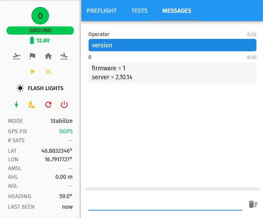Click the flag position-hold icon

(x=32, y=56)
